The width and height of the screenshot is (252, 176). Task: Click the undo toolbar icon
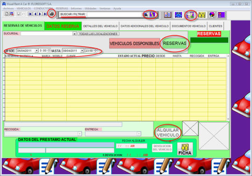click(23, 14)
